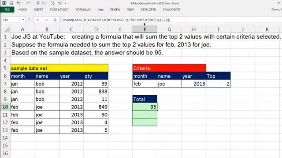Click empty green cell below total 95
The height and width of the screenshot is (158, 282).
[x=145, y=115]
